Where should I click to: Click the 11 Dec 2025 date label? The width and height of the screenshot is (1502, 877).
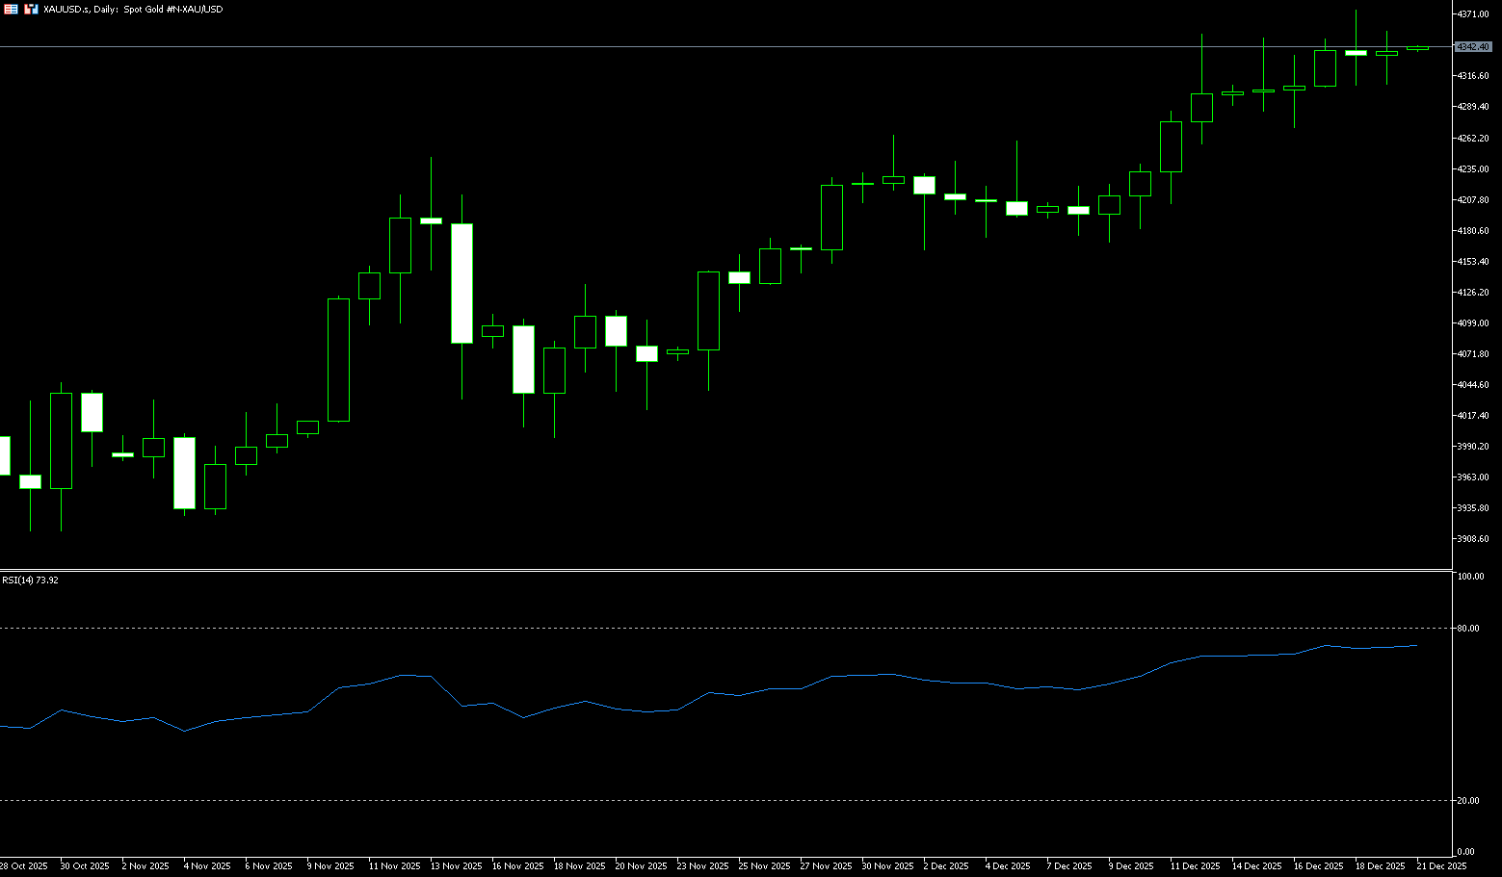1195,866
